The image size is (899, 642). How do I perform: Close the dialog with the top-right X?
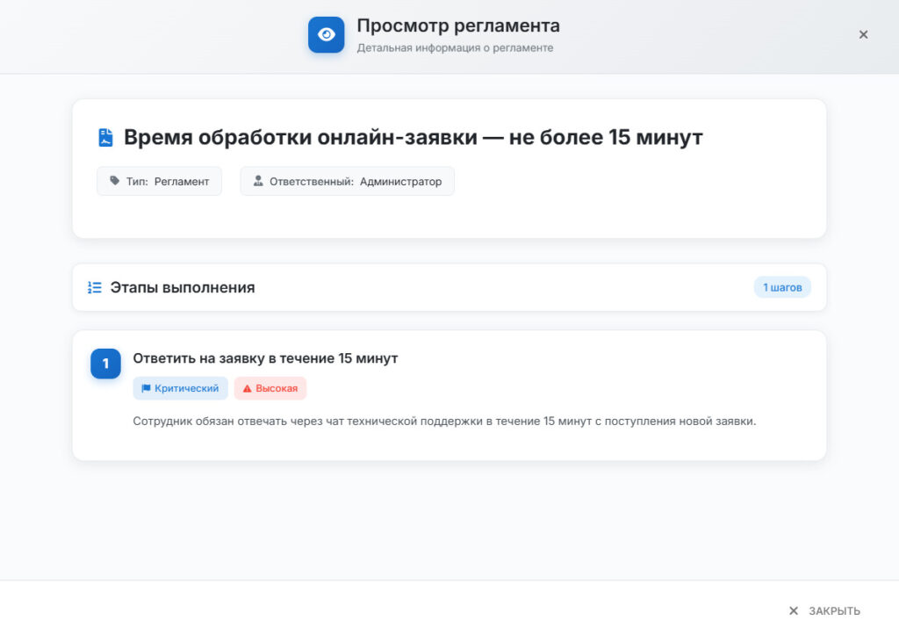863,34
